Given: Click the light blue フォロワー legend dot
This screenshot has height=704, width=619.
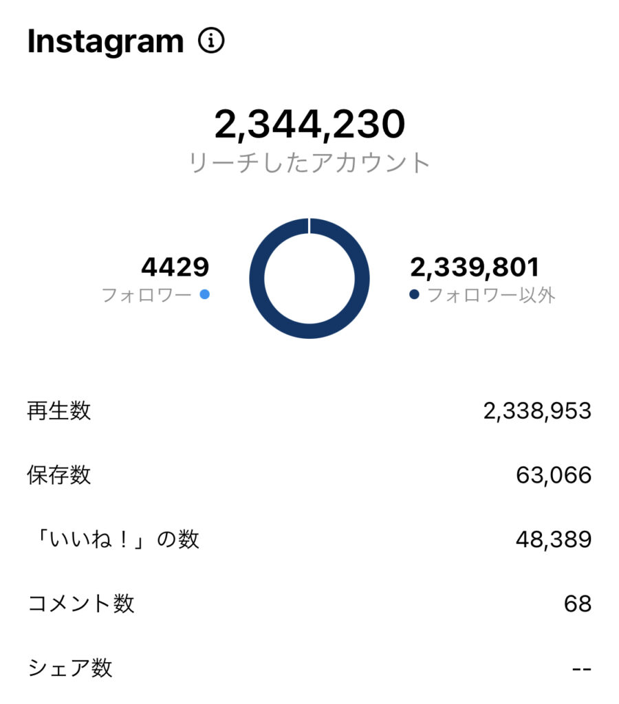Looking at the screenshot, I should click(204, 295).
